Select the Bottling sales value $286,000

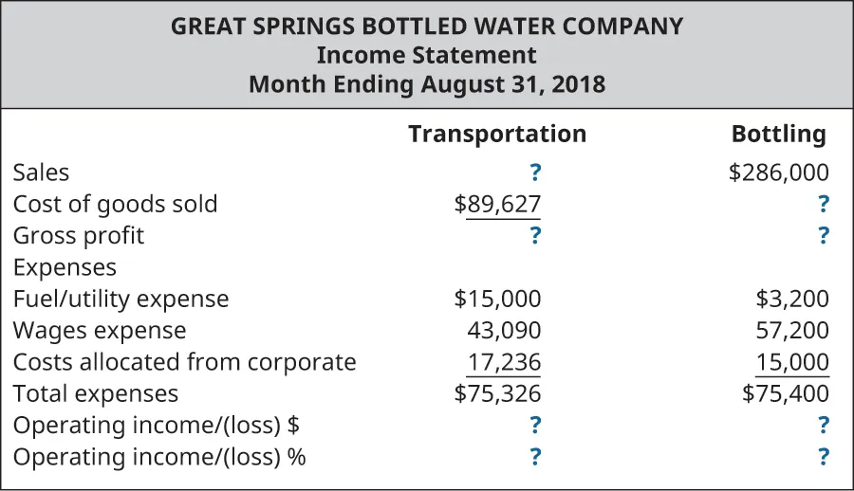point(780,173)
